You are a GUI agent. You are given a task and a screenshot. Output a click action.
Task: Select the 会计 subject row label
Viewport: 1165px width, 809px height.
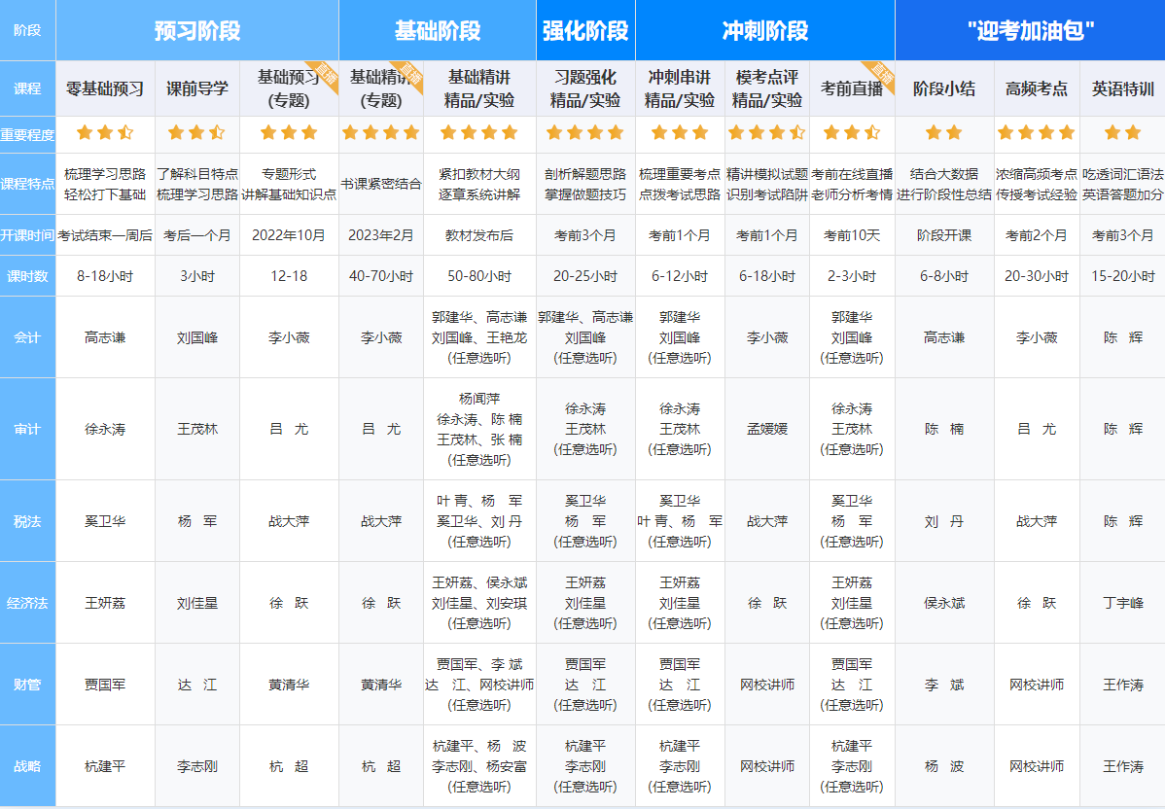point(27,337)
